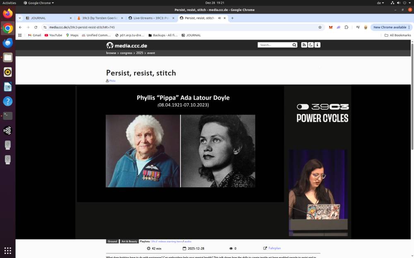Screen dimensions: 414x258
Task: Open the 'de' keyboard layout menu
Action: pyautogui.click(x=380, y=3)
